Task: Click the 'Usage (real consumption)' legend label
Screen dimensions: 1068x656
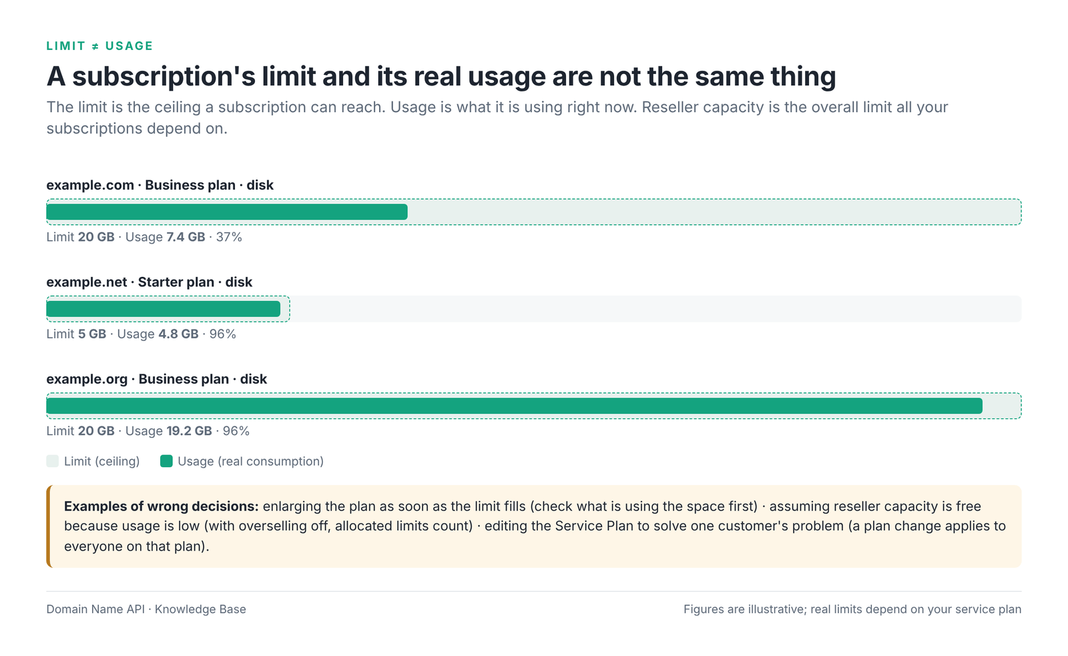Action: pyautogui.click(x=250, y=461)
